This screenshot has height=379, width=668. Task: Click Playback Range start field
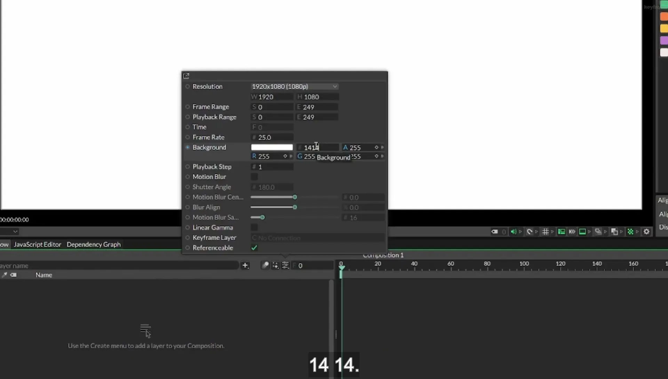pyautogui.click(x=272, y=117)
